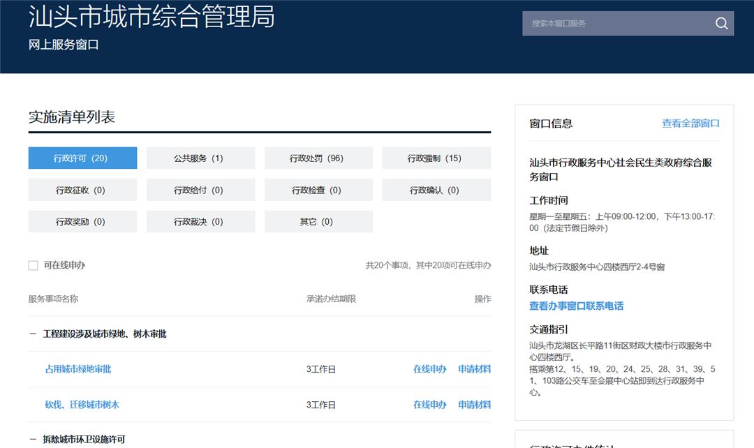Open the 行政处罚 (96) tab

pyautogui.click(x=318, y=158)
